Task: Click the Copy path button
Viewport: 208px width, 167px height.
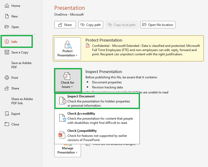Action: 91,25
